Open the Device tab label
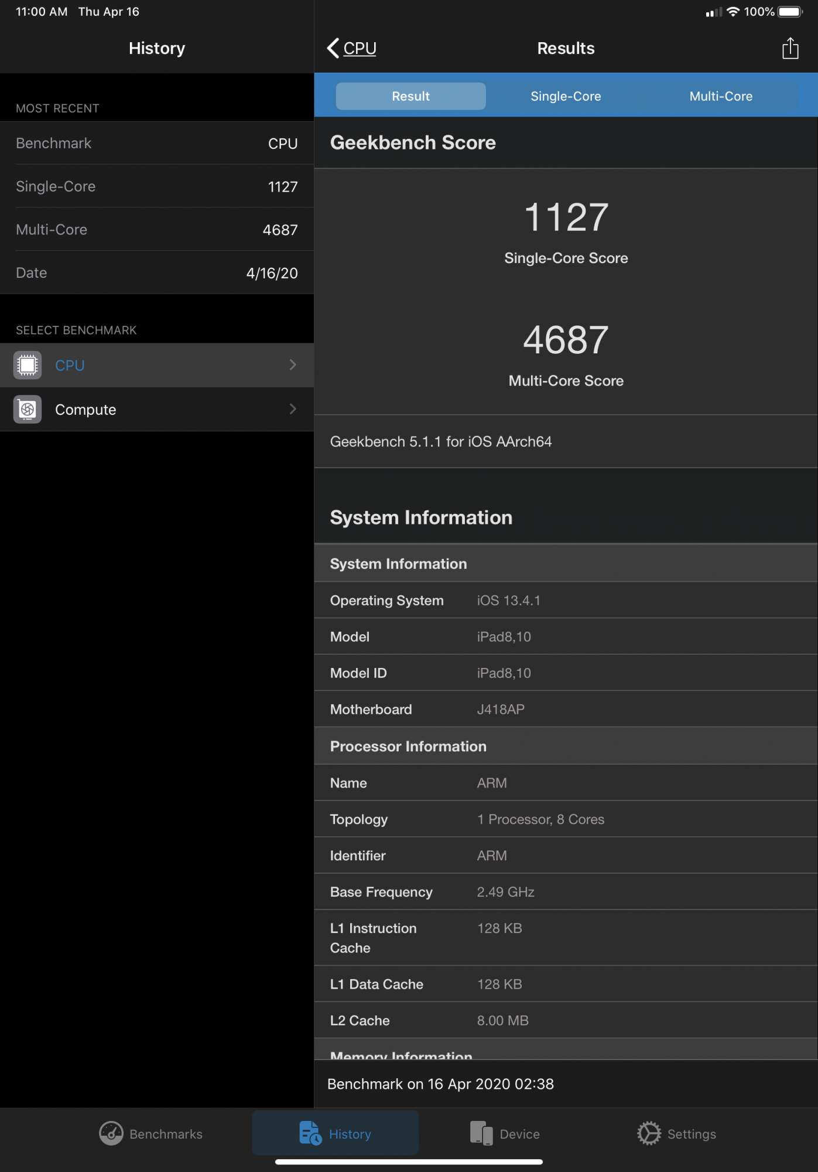Image resolution: width=818 pixels, height=1172 pixels. [519, 1134]
